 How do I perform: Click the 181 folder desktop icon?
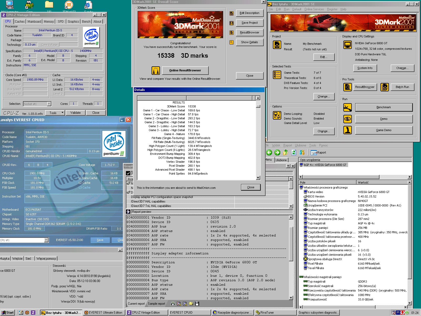(49, 6)
